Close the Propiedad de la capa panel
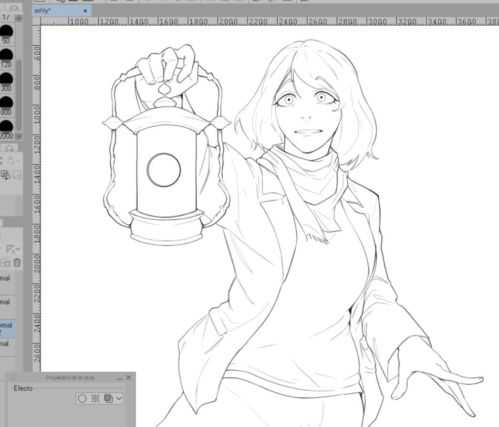 [128, 377]
